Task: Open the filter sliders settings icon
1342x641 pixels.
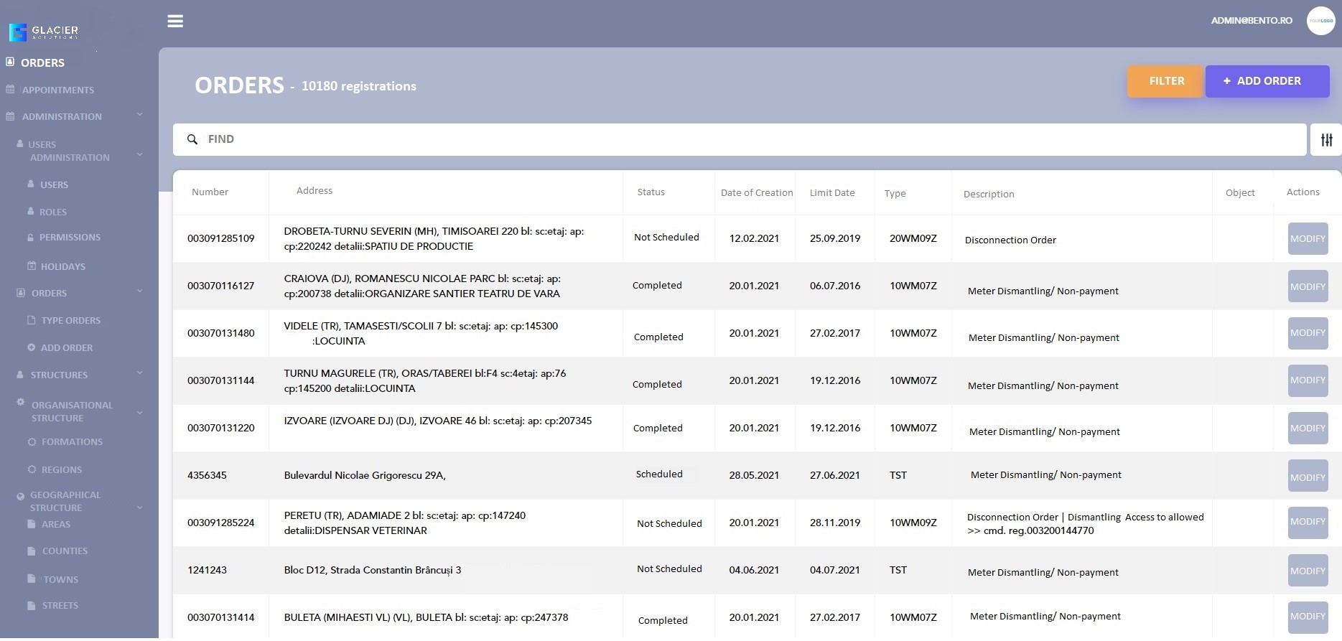Action: point(1326,140)
